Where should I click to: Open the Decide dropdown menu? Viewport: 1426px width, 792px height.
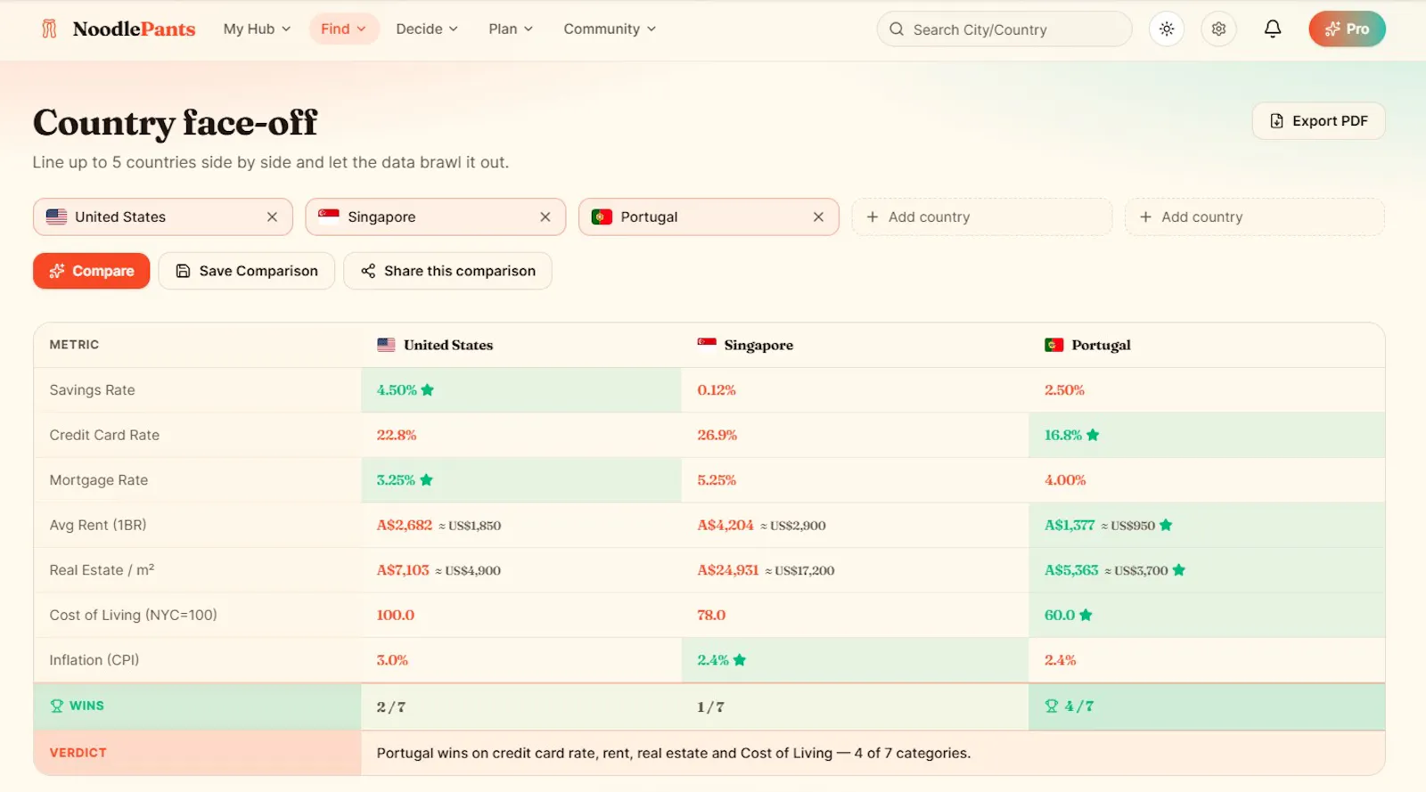pyautogui.click(x=427, y=29)
